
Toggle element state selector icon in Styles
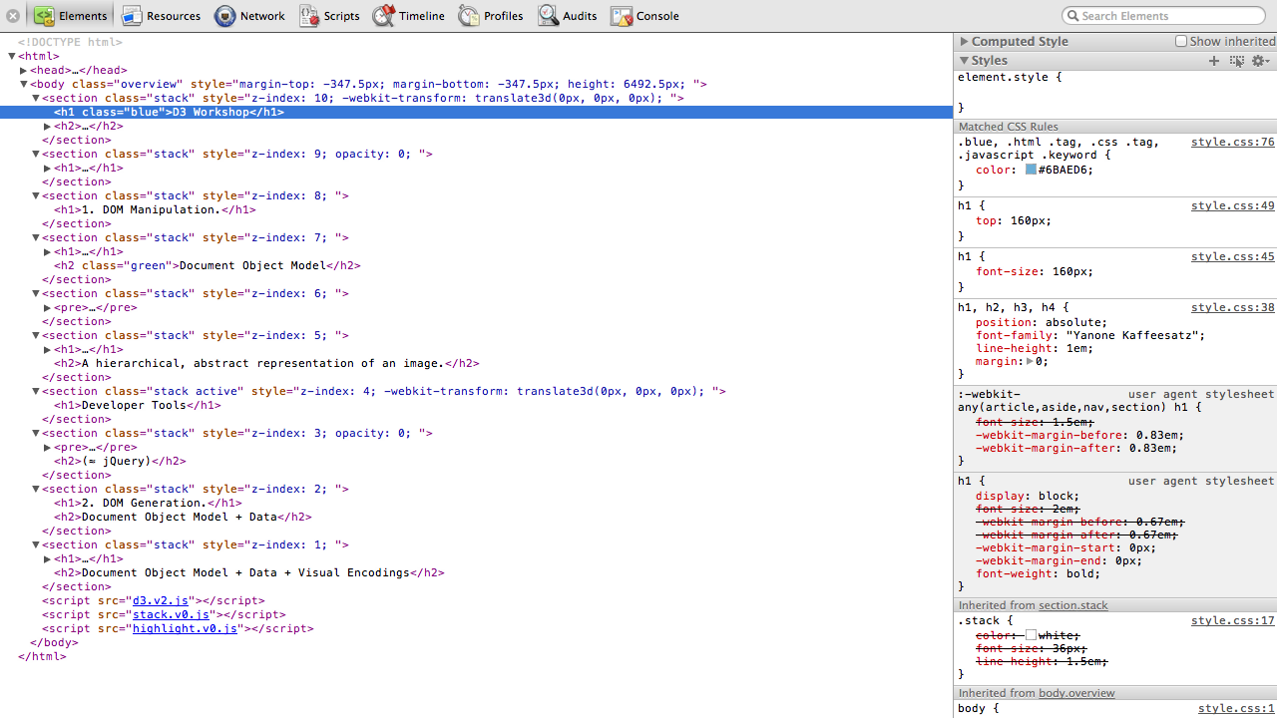pyautogui.click(x=1237, y=61)
